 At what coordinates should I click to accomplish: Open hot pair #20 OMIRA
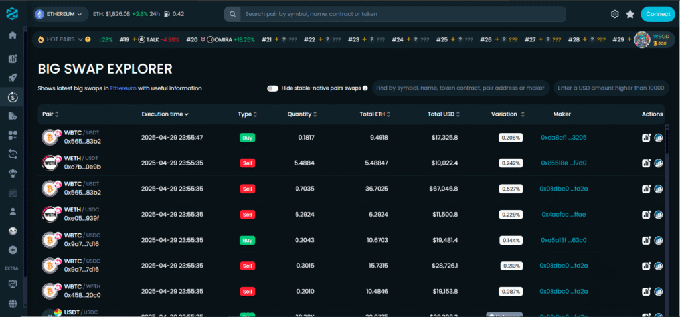point(221,39)
